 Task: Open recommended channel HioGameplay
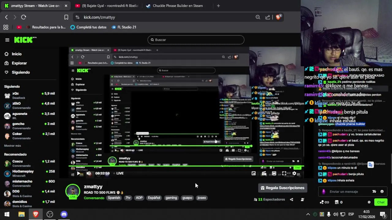[29, 173]
